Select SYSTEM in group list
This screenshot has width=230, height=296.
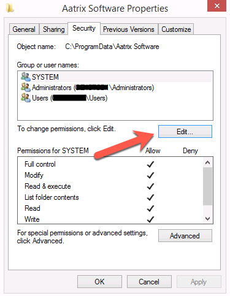[115, 77]
